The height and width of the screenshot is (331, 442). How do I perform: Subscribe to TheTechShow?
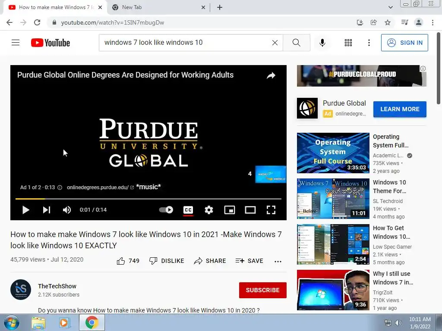263,290
